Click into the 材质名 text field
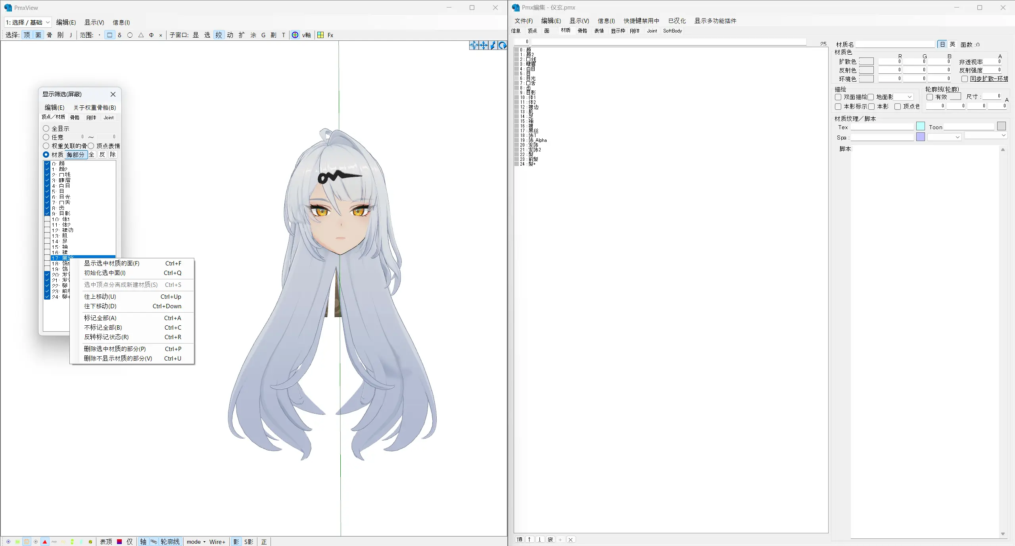 [x=895, y=44]
